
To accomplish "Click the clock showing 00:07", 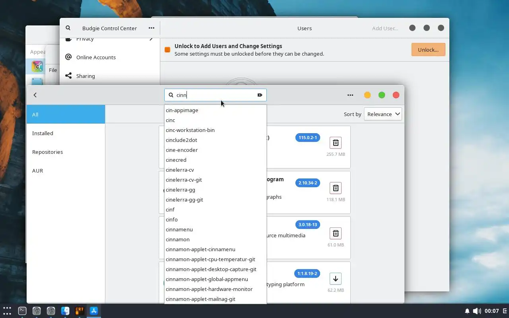I will (x=492, y=311).
